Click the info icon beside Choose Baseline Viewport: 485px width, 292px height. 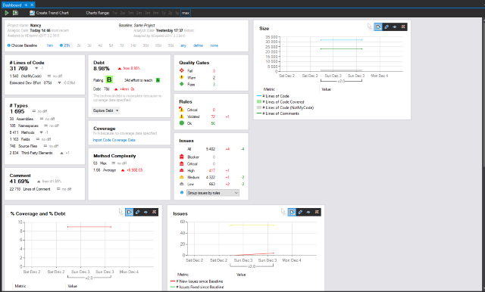click(x=8, y=45)
